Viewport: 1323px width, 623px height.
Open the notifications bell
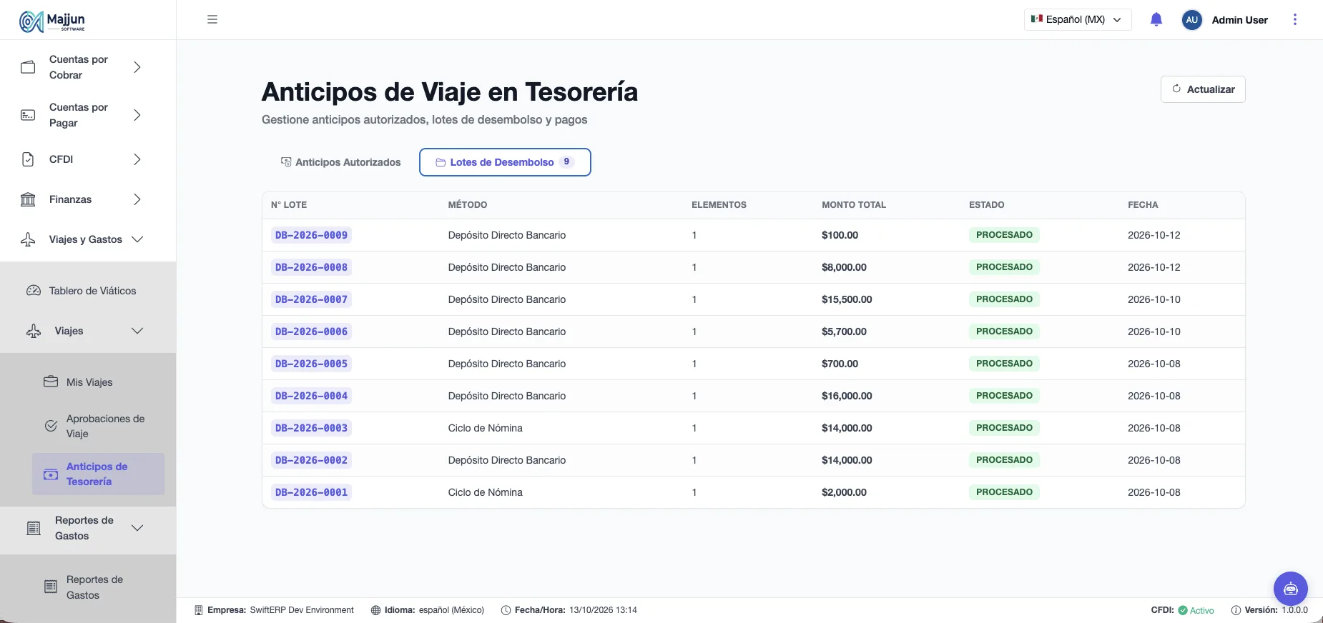[x=1156, y=20]
